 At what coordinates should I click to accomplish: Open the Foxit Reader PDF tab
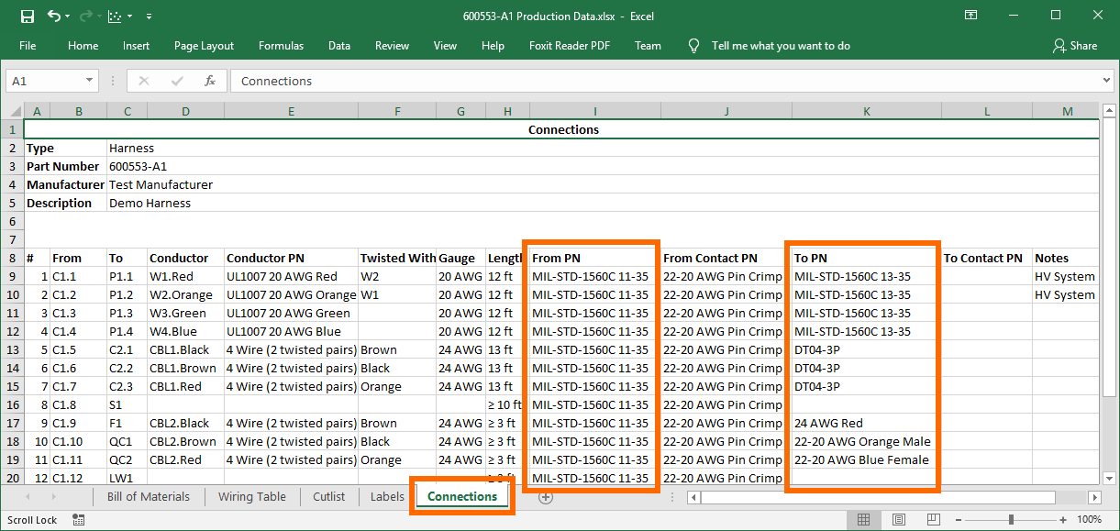570,46
